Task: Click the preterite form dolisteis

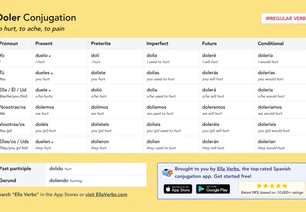Action: point(100,124)
